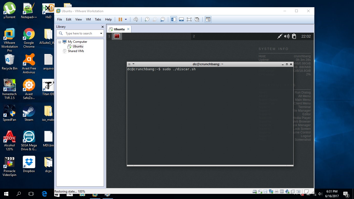Collapse the My Computer tree node
The width and height of the screenshot is (354, 199).
[60, 42]
